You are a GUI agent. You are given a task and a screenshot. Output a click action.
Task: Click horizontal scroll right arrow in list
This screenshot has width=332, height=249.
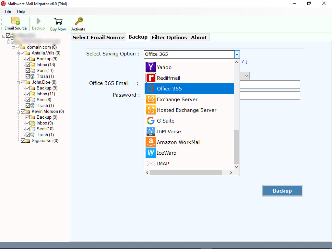coord(231,173)
